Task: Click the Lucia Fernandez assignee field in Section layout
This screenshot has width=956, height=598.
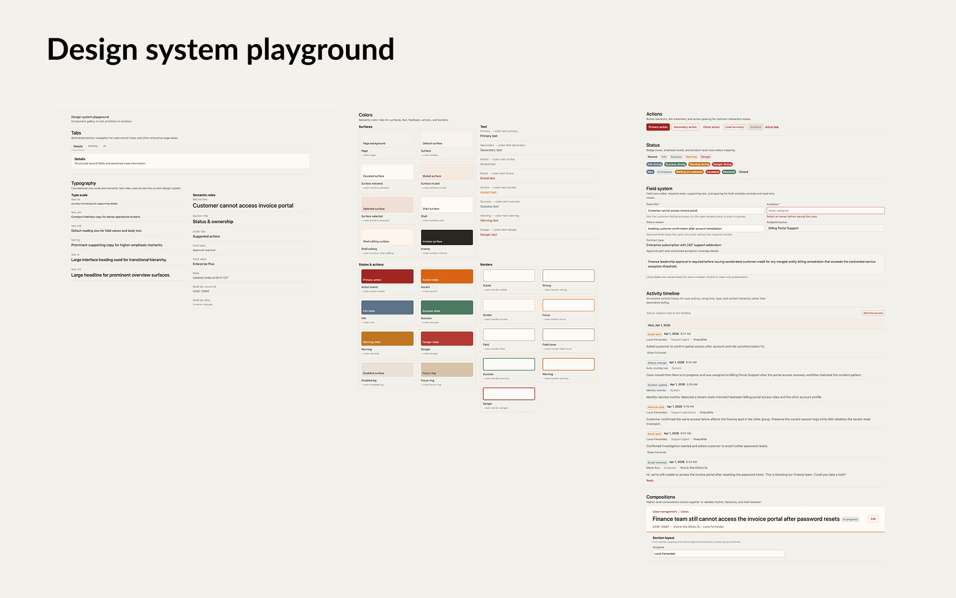Action: [x=718, y=553]
